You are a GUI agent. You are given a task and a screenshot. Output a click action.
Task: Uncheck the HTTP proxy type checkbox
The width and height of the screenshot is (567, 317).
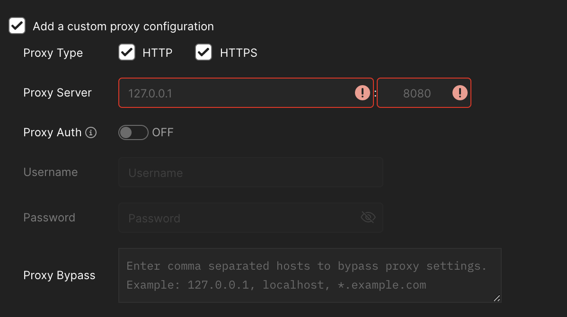click(126, 52)
